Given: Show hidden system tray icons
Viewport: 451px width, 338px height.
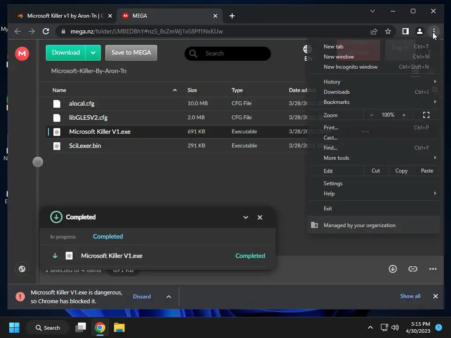Looking at the screenshot, I should click(x=370, y=327).
